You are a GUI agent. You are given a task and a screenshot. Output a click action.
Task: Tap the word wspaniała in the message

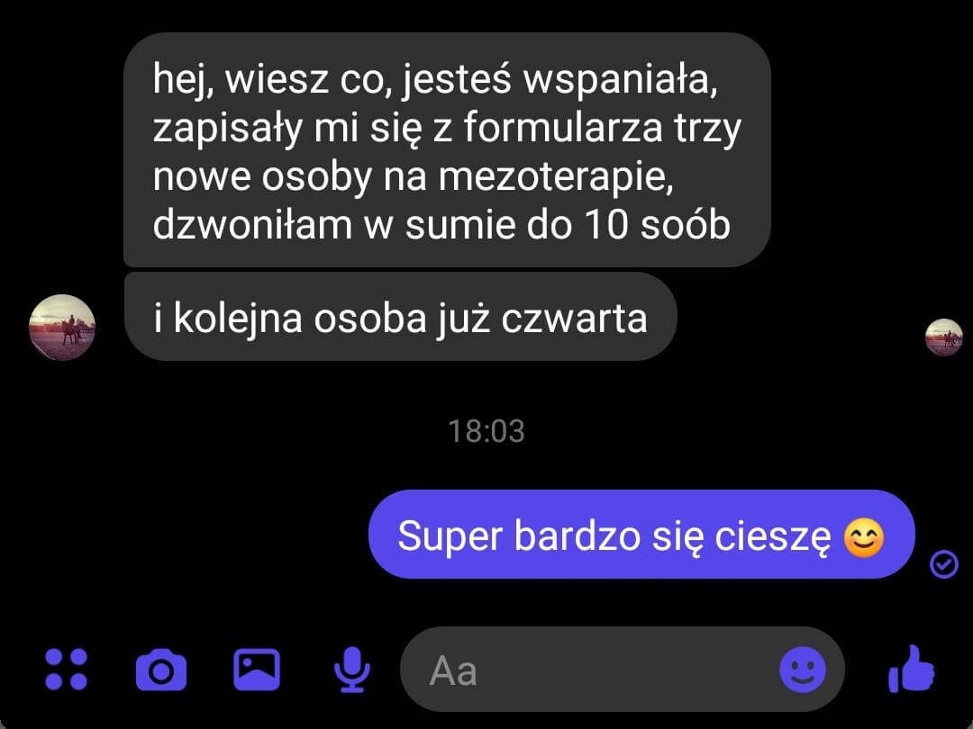click(621, 79)
